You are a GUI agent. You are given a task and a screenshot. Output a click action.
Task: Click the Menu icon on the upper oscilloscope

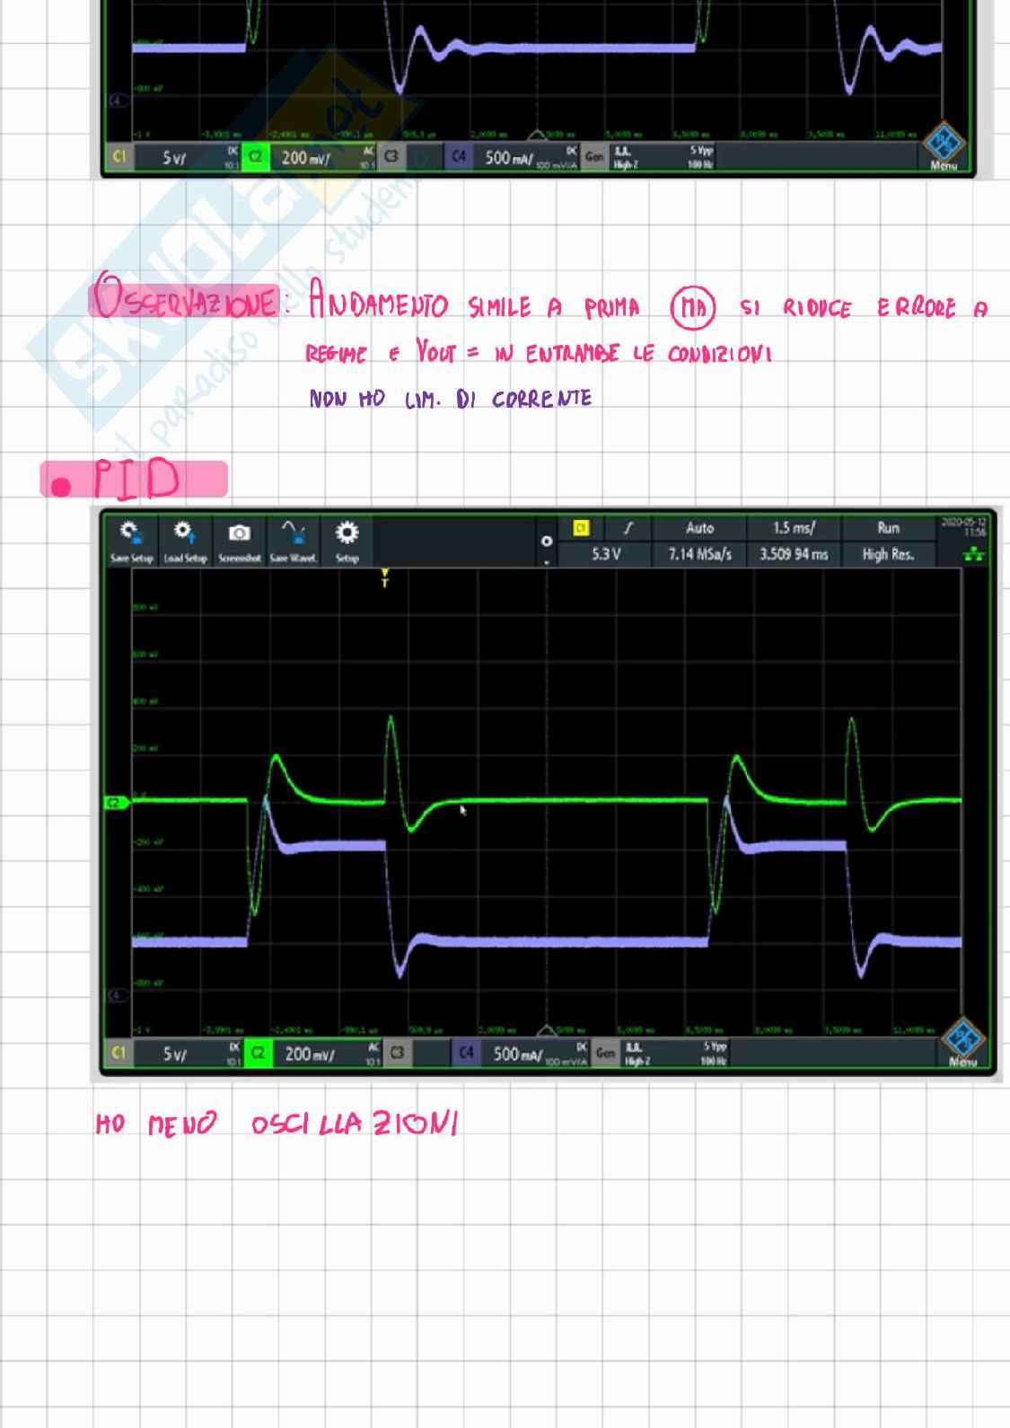[943, 148]
